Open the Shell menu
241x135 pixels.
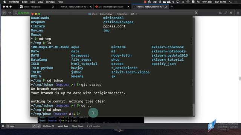24,2
